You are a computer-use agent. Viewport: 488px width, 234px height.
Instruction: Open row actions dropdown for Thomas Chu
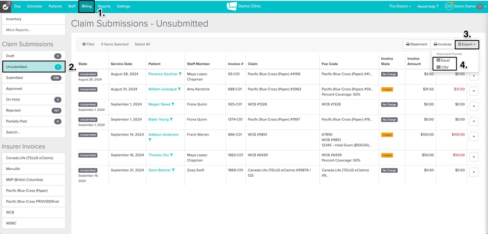[x=474, y=157]
